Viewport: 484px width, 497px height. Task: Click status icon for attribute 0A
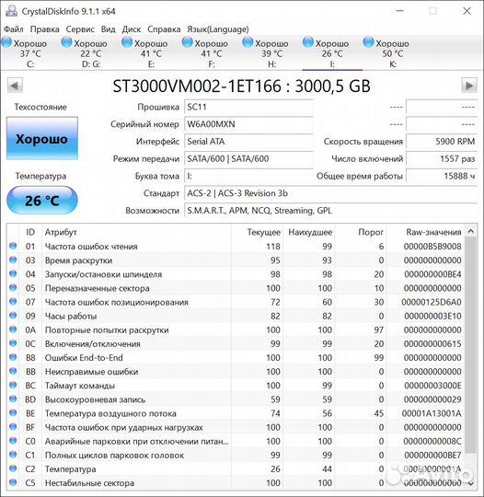[x=13, y=329]
